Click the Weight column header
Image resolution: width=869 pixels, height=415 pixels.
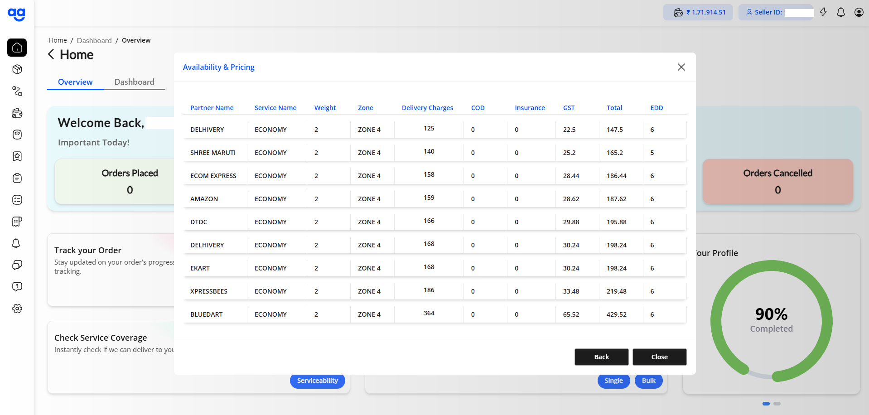(x=325, y=108)
